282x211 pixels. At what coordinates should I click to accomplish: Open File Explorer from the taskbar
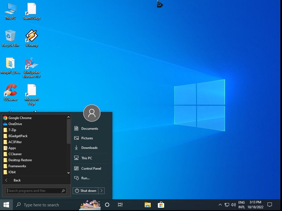[x=148, y=205]
